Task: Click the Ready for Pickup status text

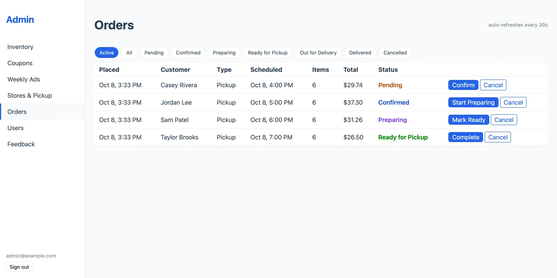Action: [x=403, y=137]
